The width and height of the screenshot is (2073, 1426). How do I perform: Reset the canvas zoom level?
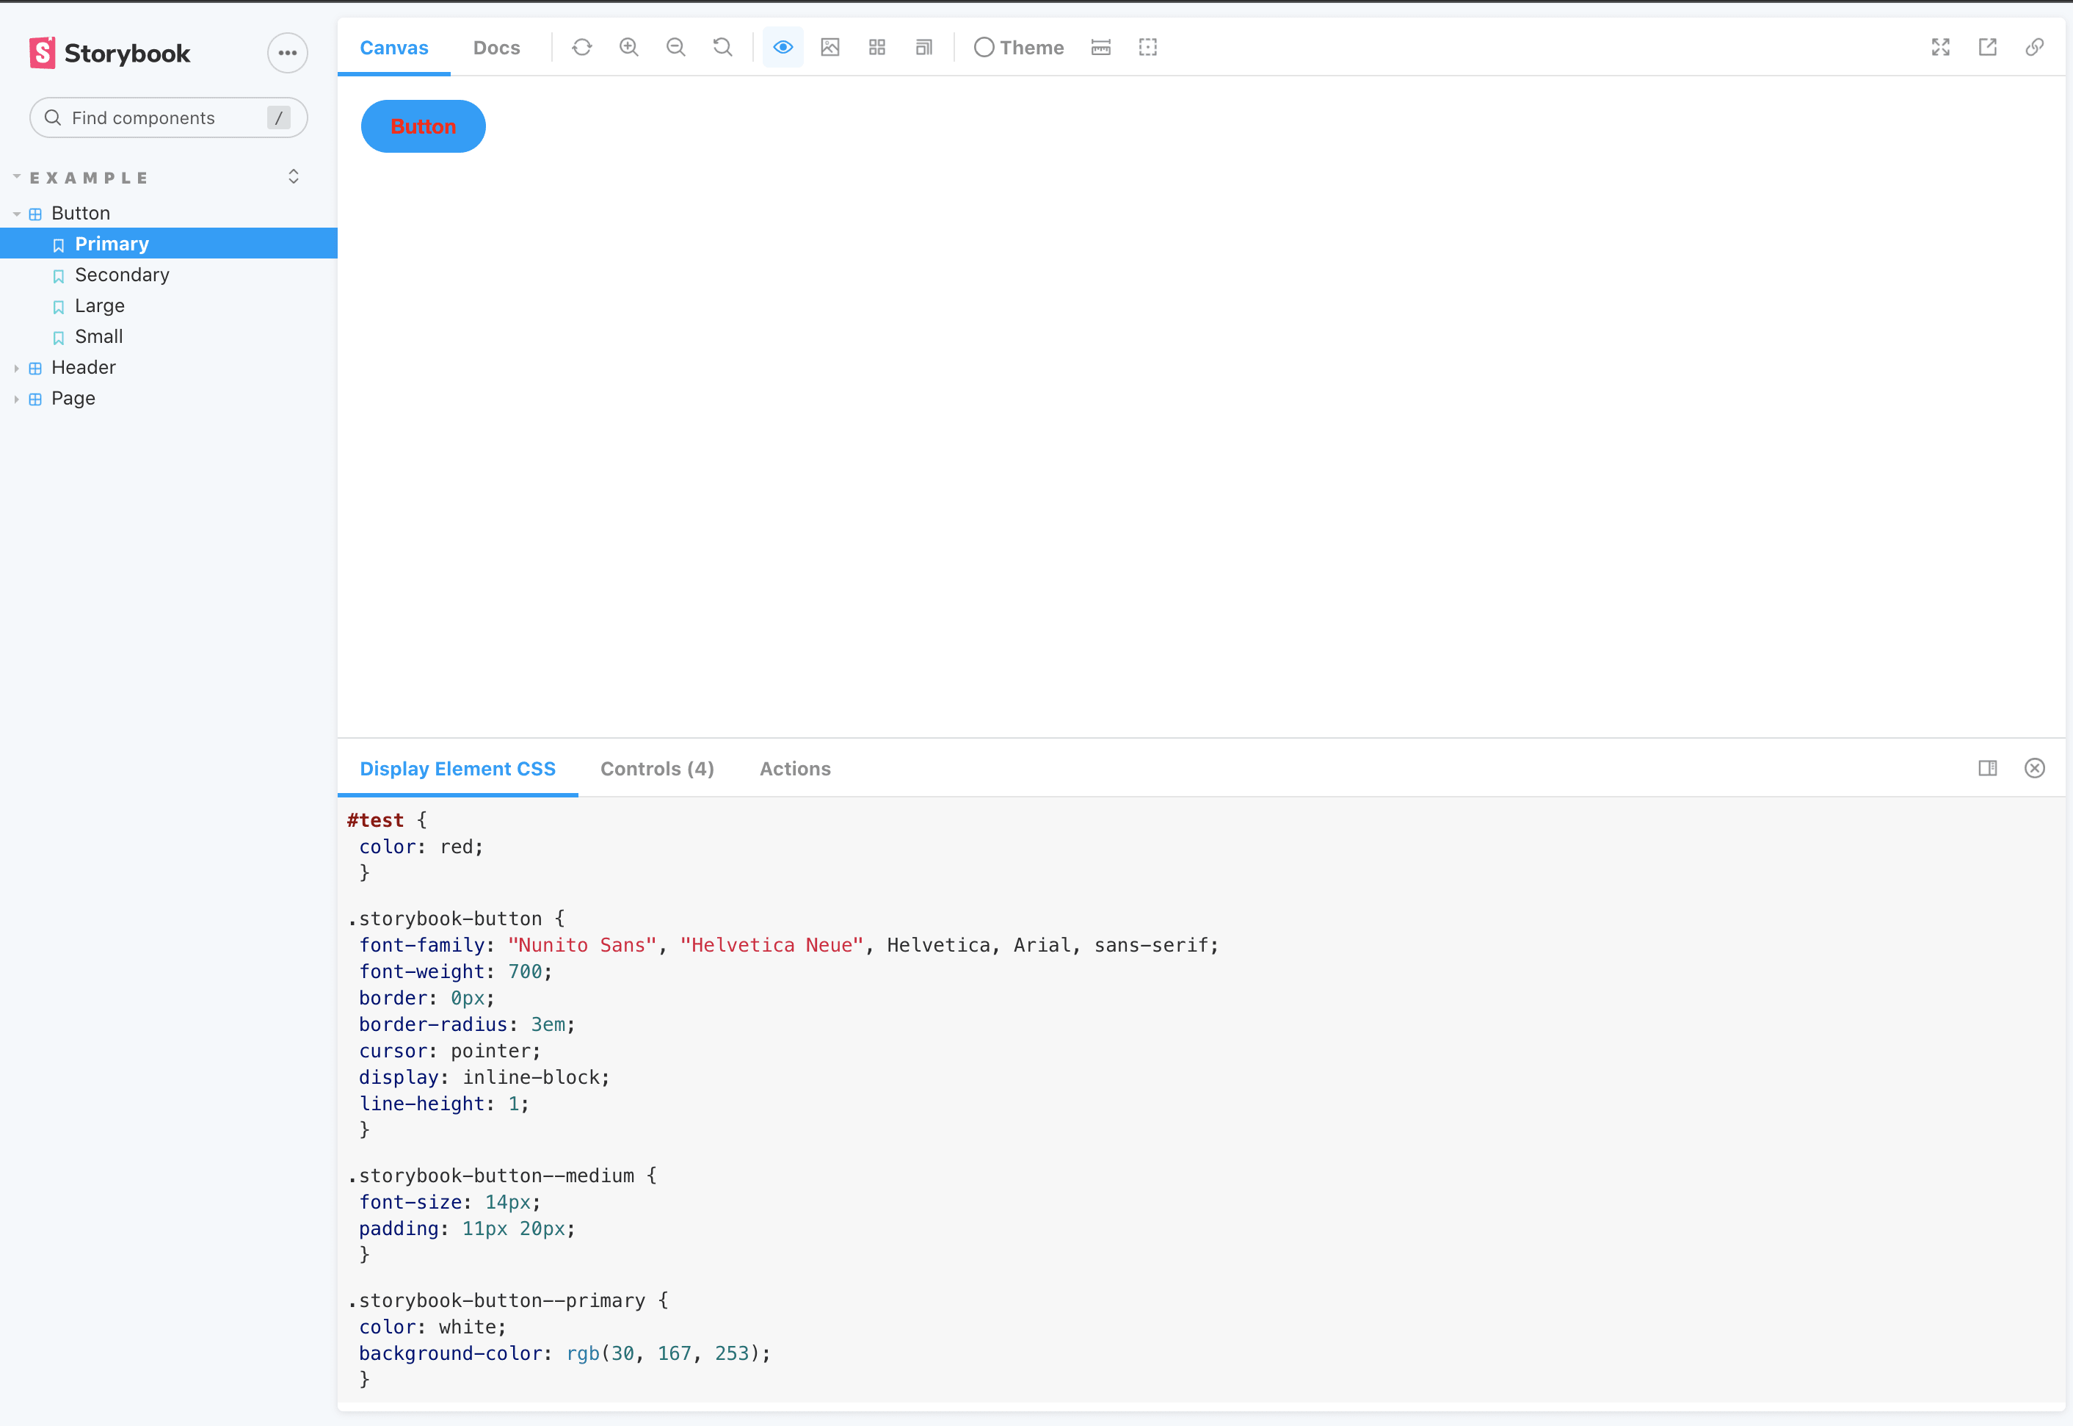(x=722, y=47)
